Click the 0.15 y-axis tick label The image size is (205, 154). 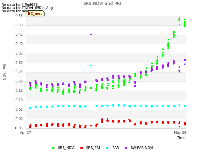point(19,90)
